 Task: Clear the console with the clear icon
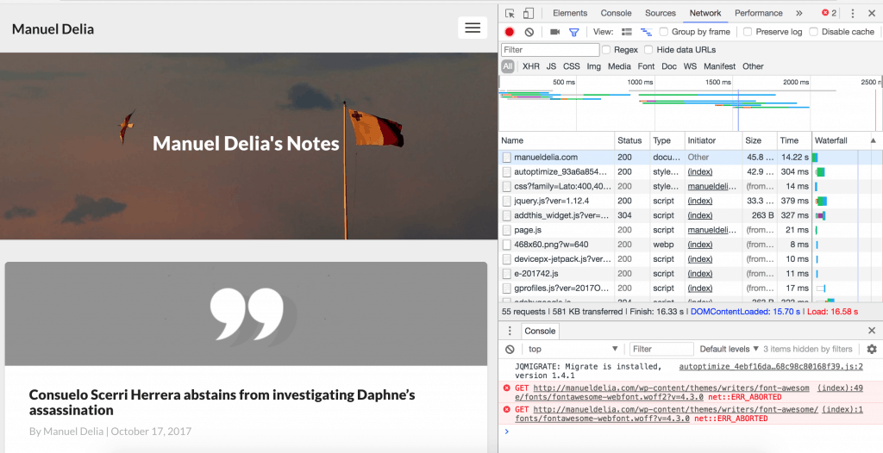click(x=510, y=349)
